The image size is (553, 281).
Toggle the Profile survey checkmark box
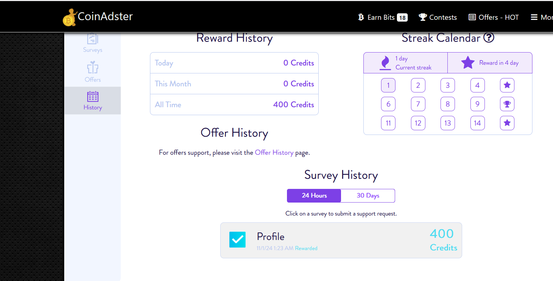(x=238, y=240)
